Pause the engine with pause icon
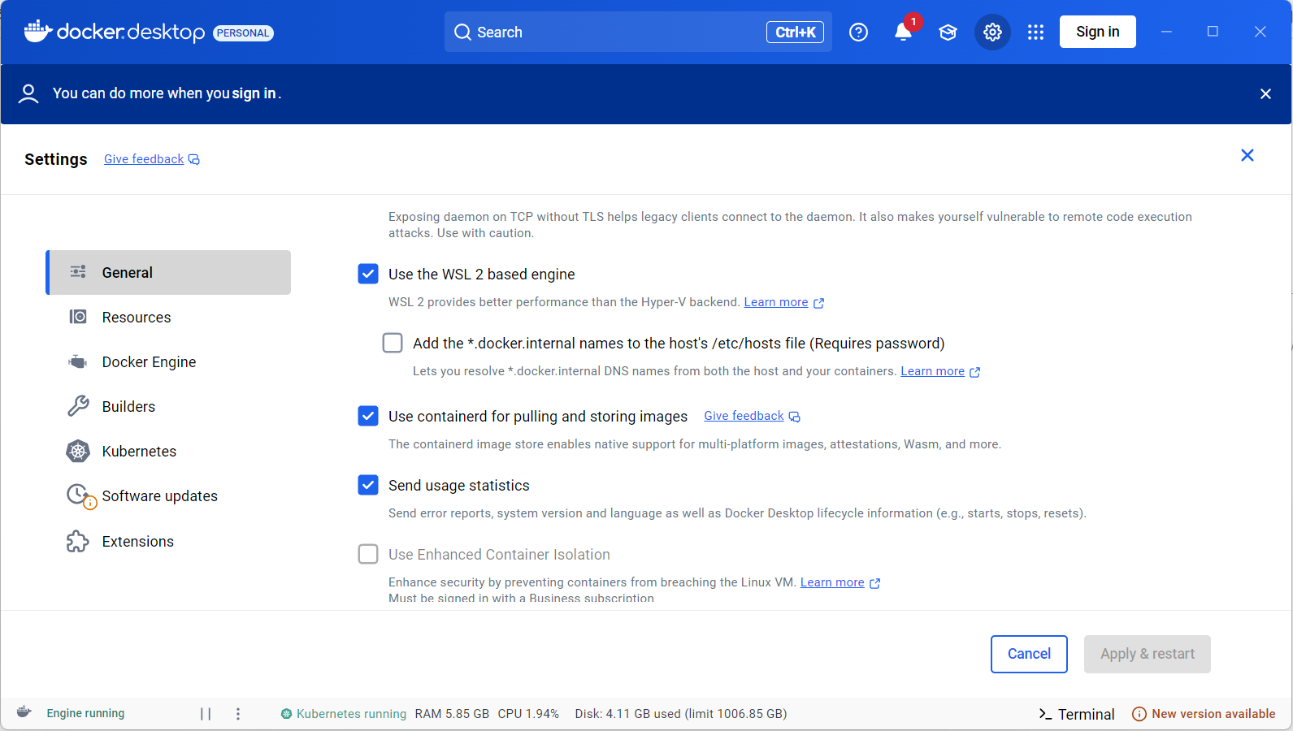The image size is (1293, 731). point(206,713)
